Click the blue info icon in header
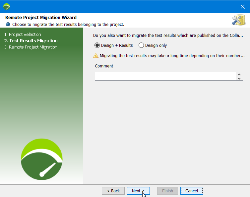The width and height of the screenshot is (250, 197). (8, 24)
